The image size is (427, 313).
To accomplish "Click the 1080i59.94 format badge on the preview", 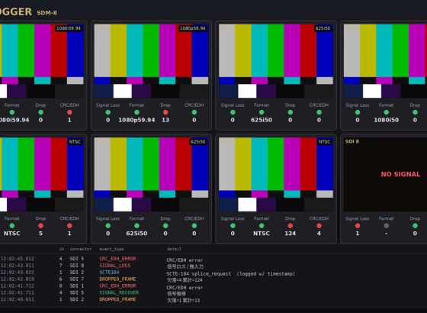I will [x=69, y=28].
